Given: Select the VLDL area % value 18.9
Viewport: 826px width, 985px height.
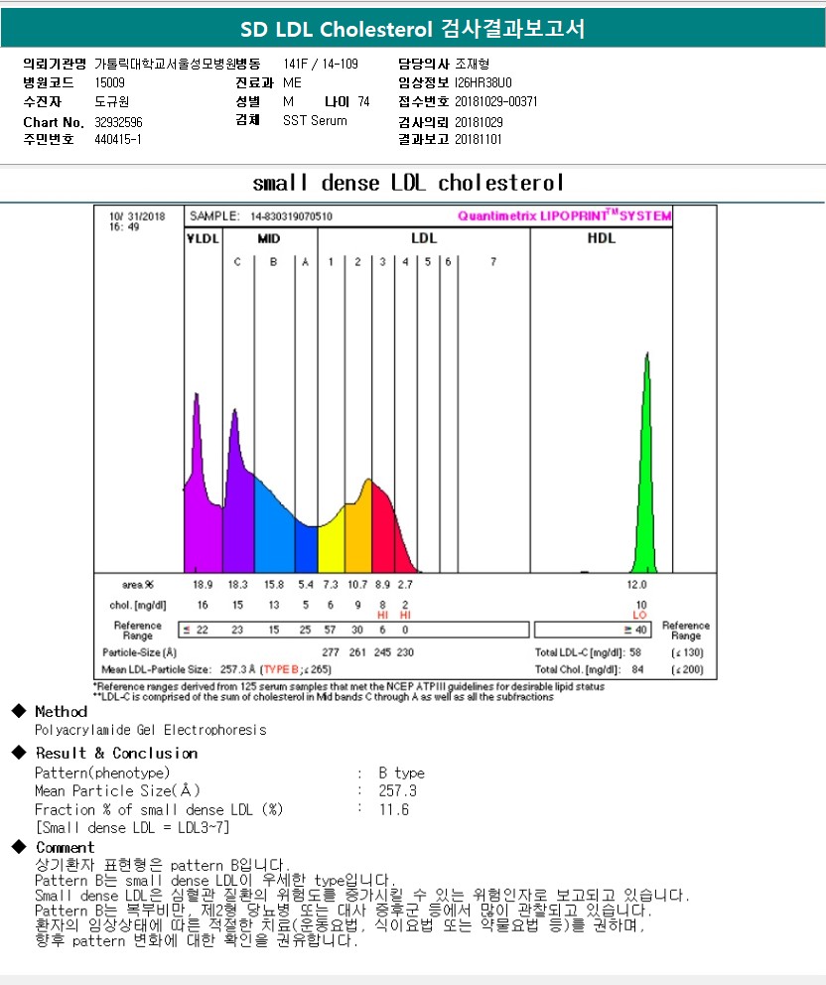Looking at the screenshot, I should (x=203, y=585).
